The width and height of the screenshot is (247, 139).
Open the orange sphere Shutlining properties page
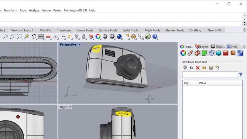point(233,53)
